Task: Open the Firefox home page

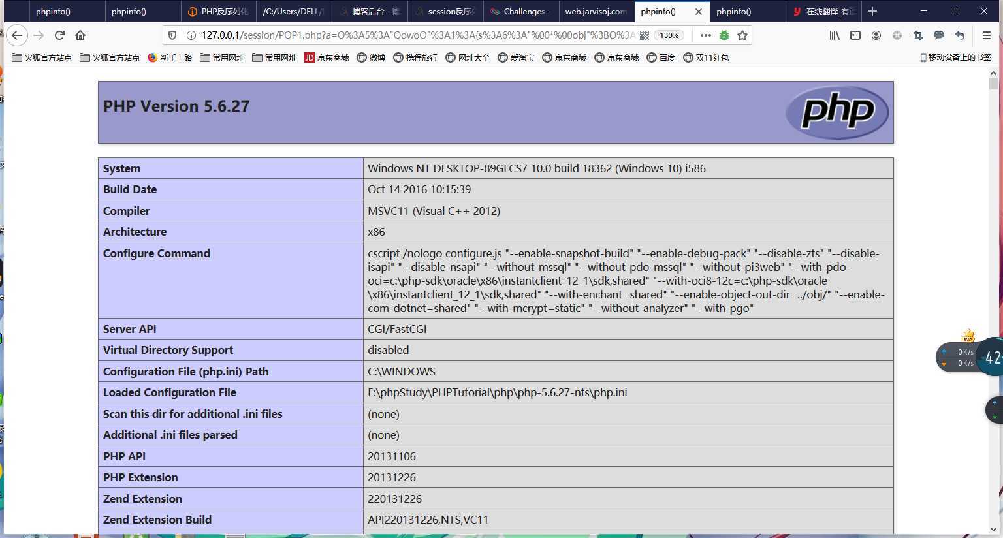Action: pos(80,35)
